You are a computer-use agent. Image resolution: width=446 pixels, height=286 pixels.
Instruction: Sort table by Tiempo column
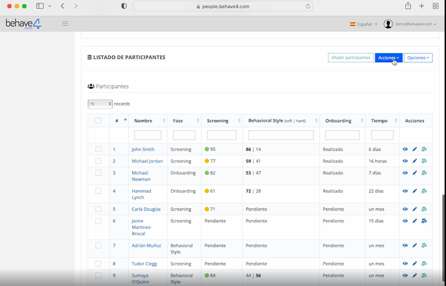[382, 121]
